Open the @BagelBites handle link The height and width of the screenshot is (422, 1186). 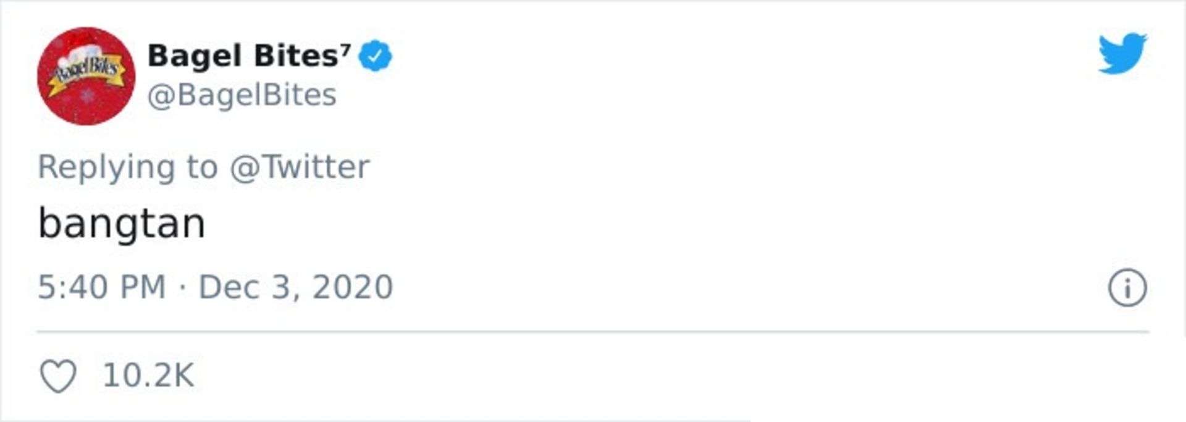(x=242, y=95)
